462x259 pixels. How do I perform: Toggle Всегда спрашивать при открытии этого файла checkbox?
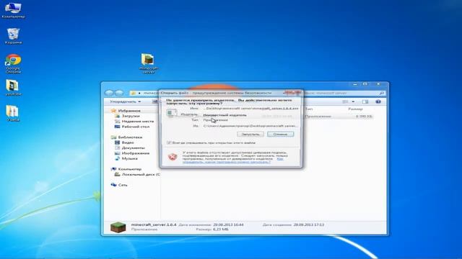(169, 142)
